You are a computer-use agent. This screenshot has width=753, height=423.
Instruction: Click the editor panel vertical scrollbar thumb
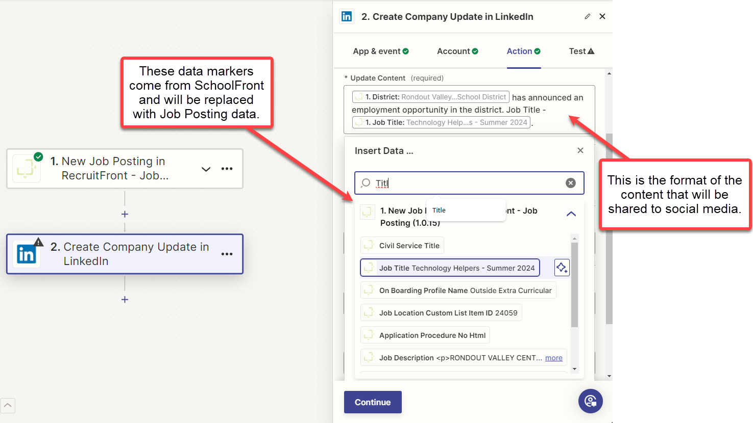point(609,229)
